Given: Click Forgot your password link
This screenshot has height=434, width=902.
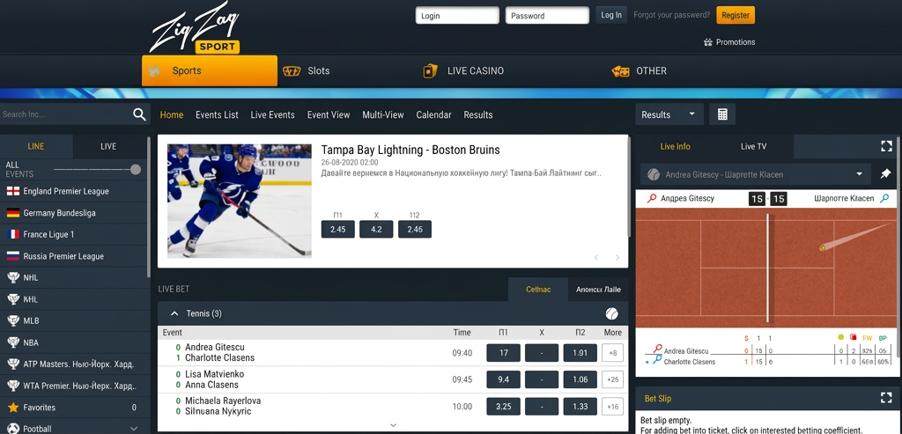Looking at the screenshot, I should (671, 16).
